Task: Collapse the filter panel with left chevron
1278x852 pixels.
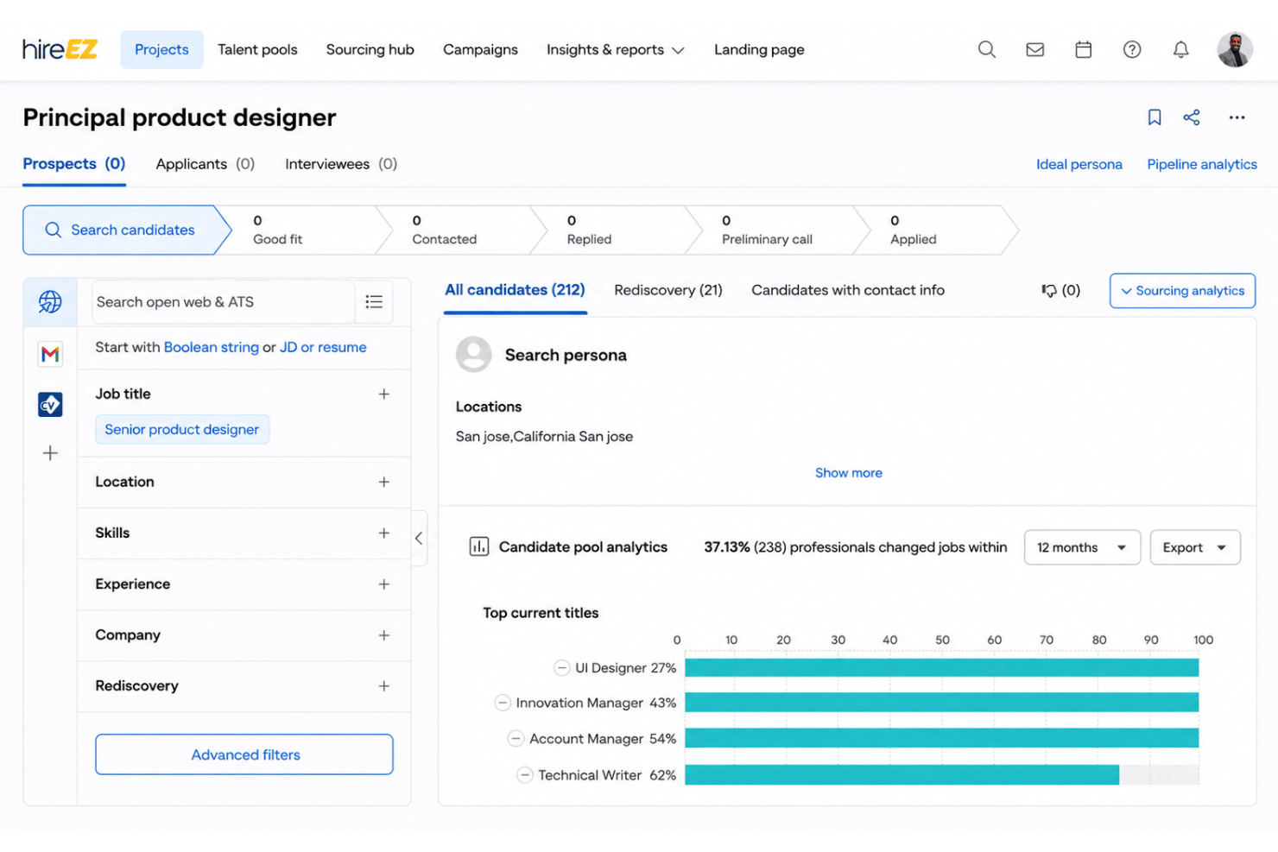Action: coord(419,538)
